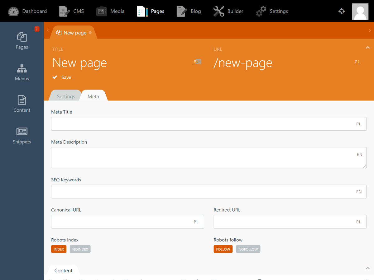Select Snippets in the left sidebar
Image resolution: width=374 pixels, height=280 pixels.
tap(22, 136)
